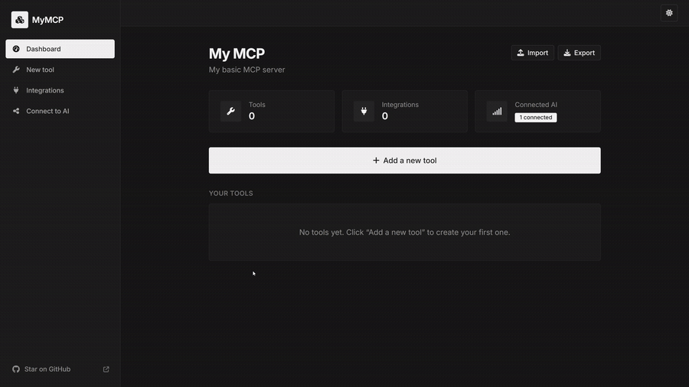Click the MyMCP logo icon
The width and height of the screenshot is (689, 387).
coord(20,20)
